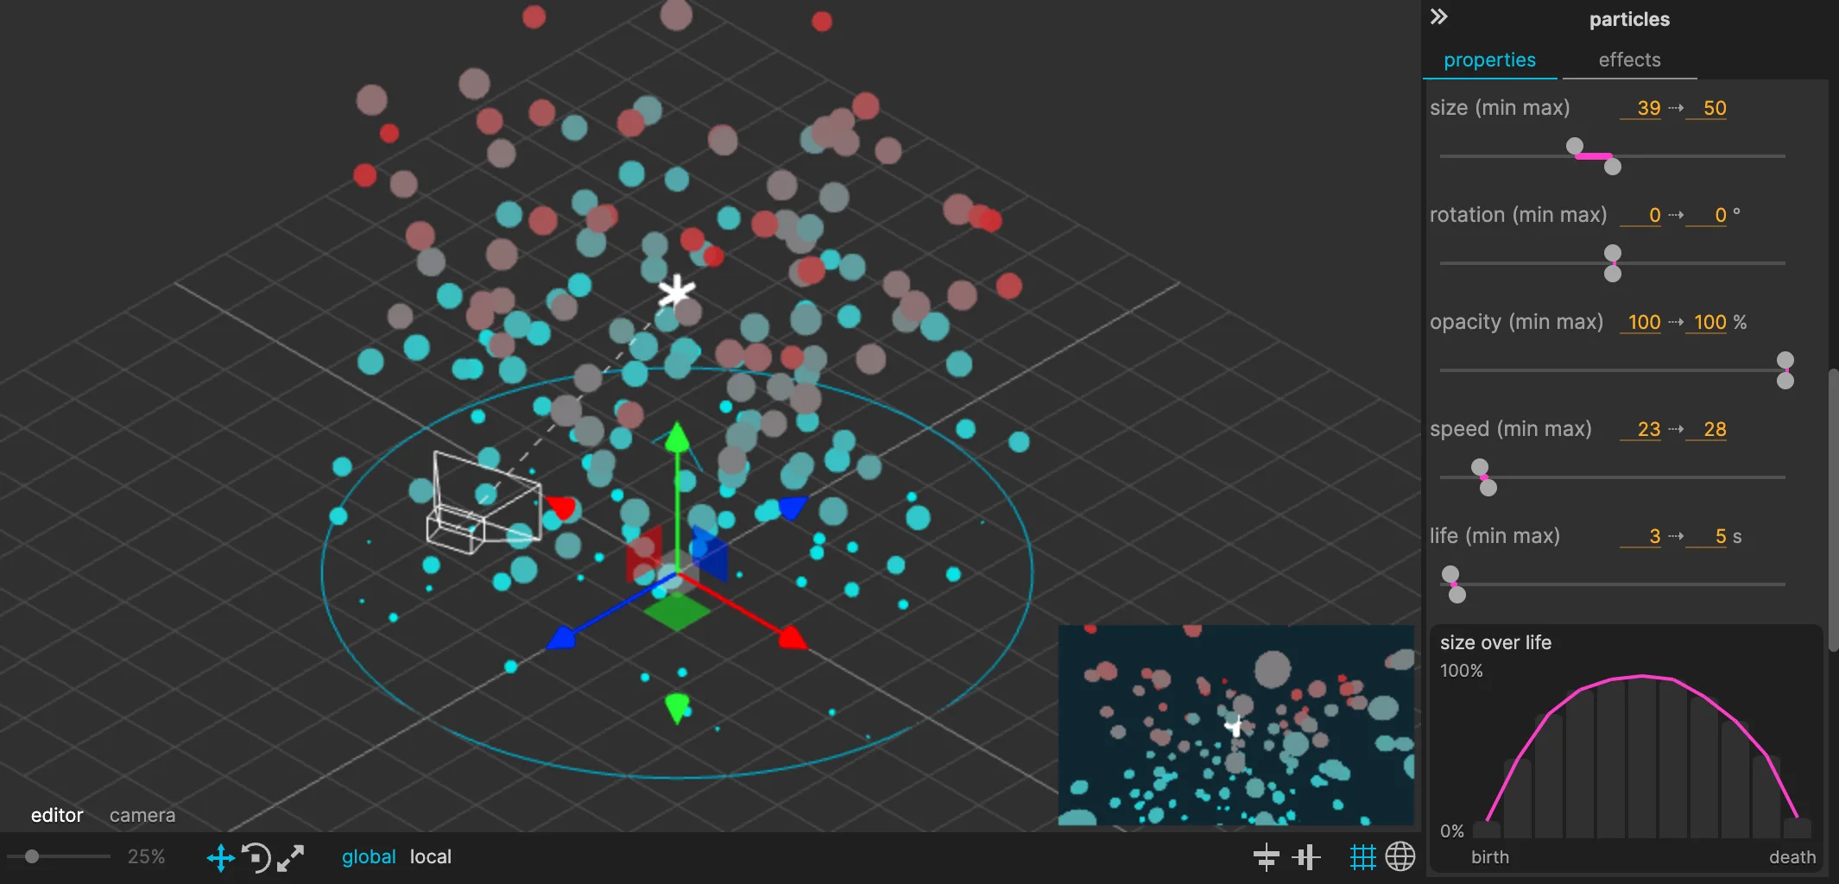Click the 'birth' axis label
Image resolution: width=1839 pixels, height=884 pixels.
(x=1490, y=857)
